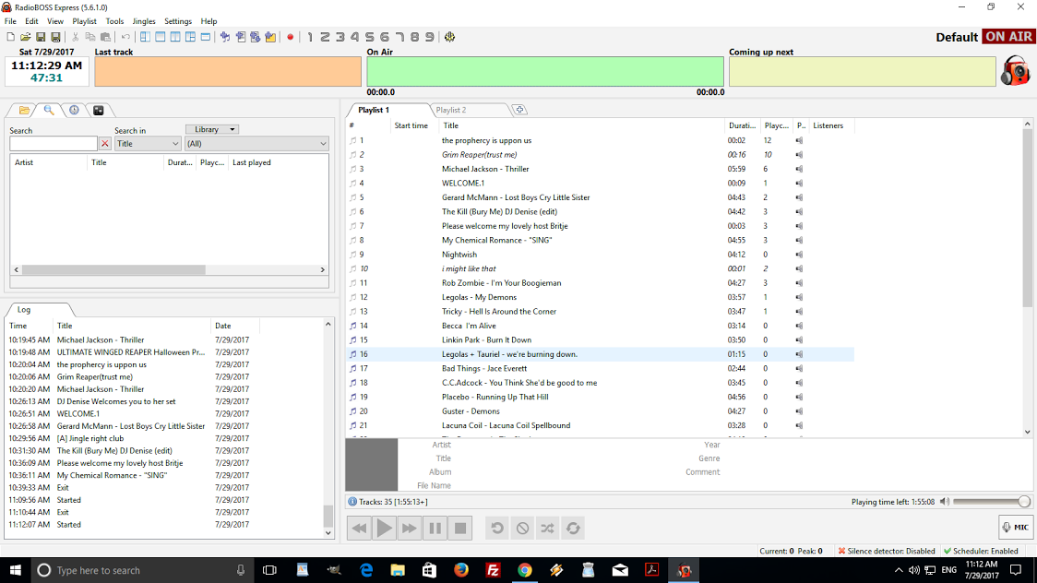The height and width of the screenshot is (583, 1037).
Task: Clear the search with the red X
Action: (x=104, y=143)
